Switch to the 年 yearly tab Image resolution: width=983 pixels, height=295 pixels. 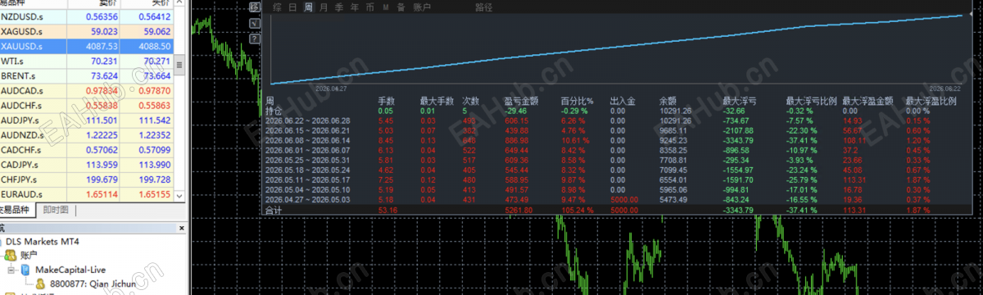tap(354, 7)
